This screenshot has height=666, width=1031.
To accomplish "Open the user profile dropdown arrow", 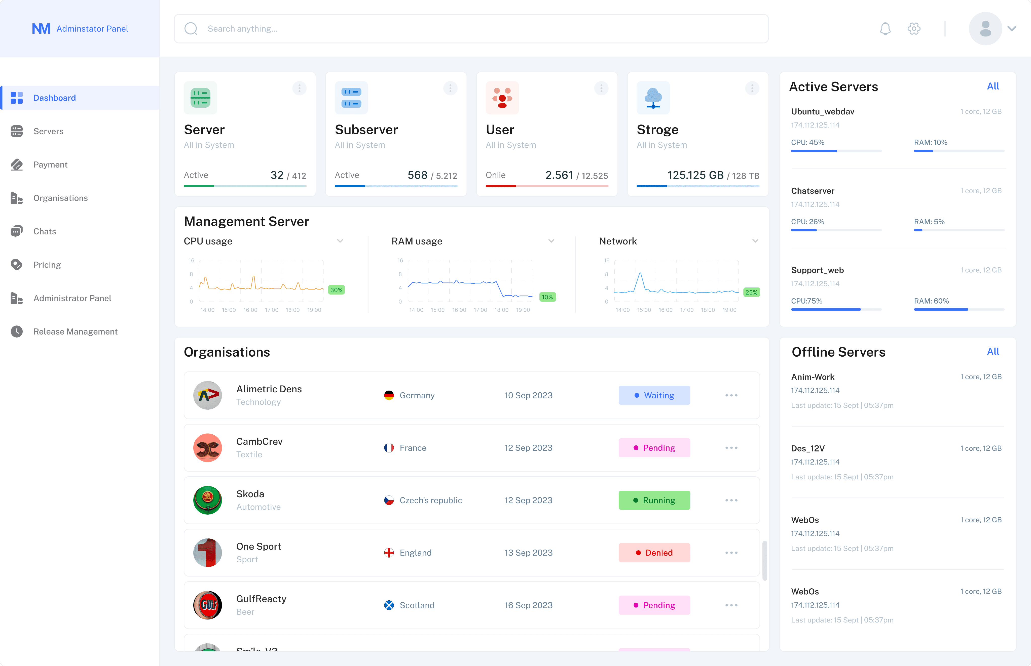I will pyautogui.click(x=1012, y=28).
